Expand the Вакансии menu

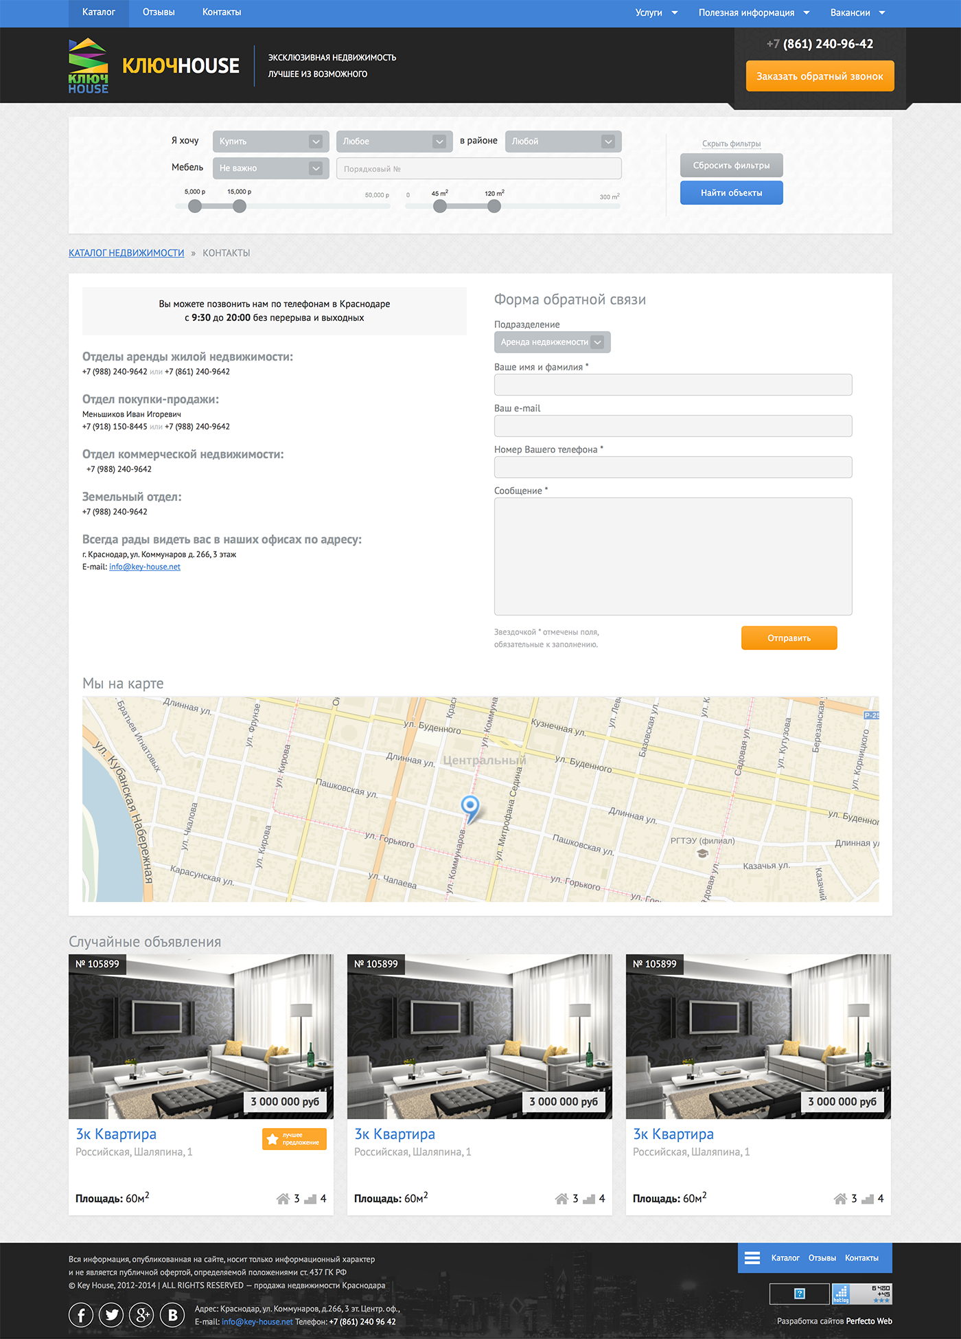coord(857,12)
